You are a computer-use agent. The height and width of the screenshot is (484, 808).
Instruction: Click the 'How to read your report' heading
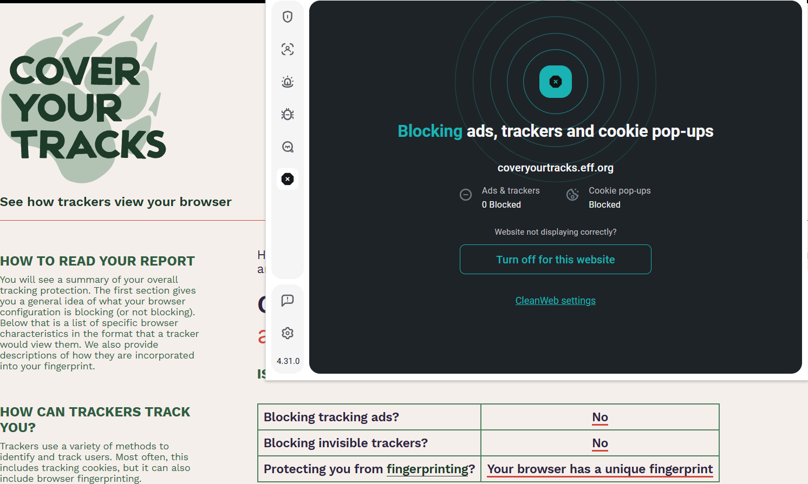[x=97, y=261]
